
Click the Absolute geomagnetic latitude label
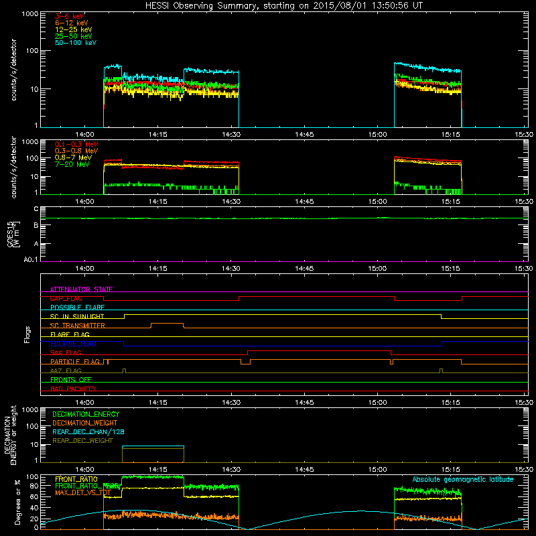point(463,479)
